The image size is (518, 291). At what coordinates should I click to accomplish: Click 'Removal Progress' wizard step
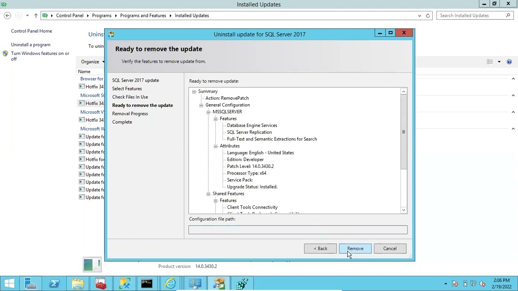pyautogui.click(x=130, y=114)
